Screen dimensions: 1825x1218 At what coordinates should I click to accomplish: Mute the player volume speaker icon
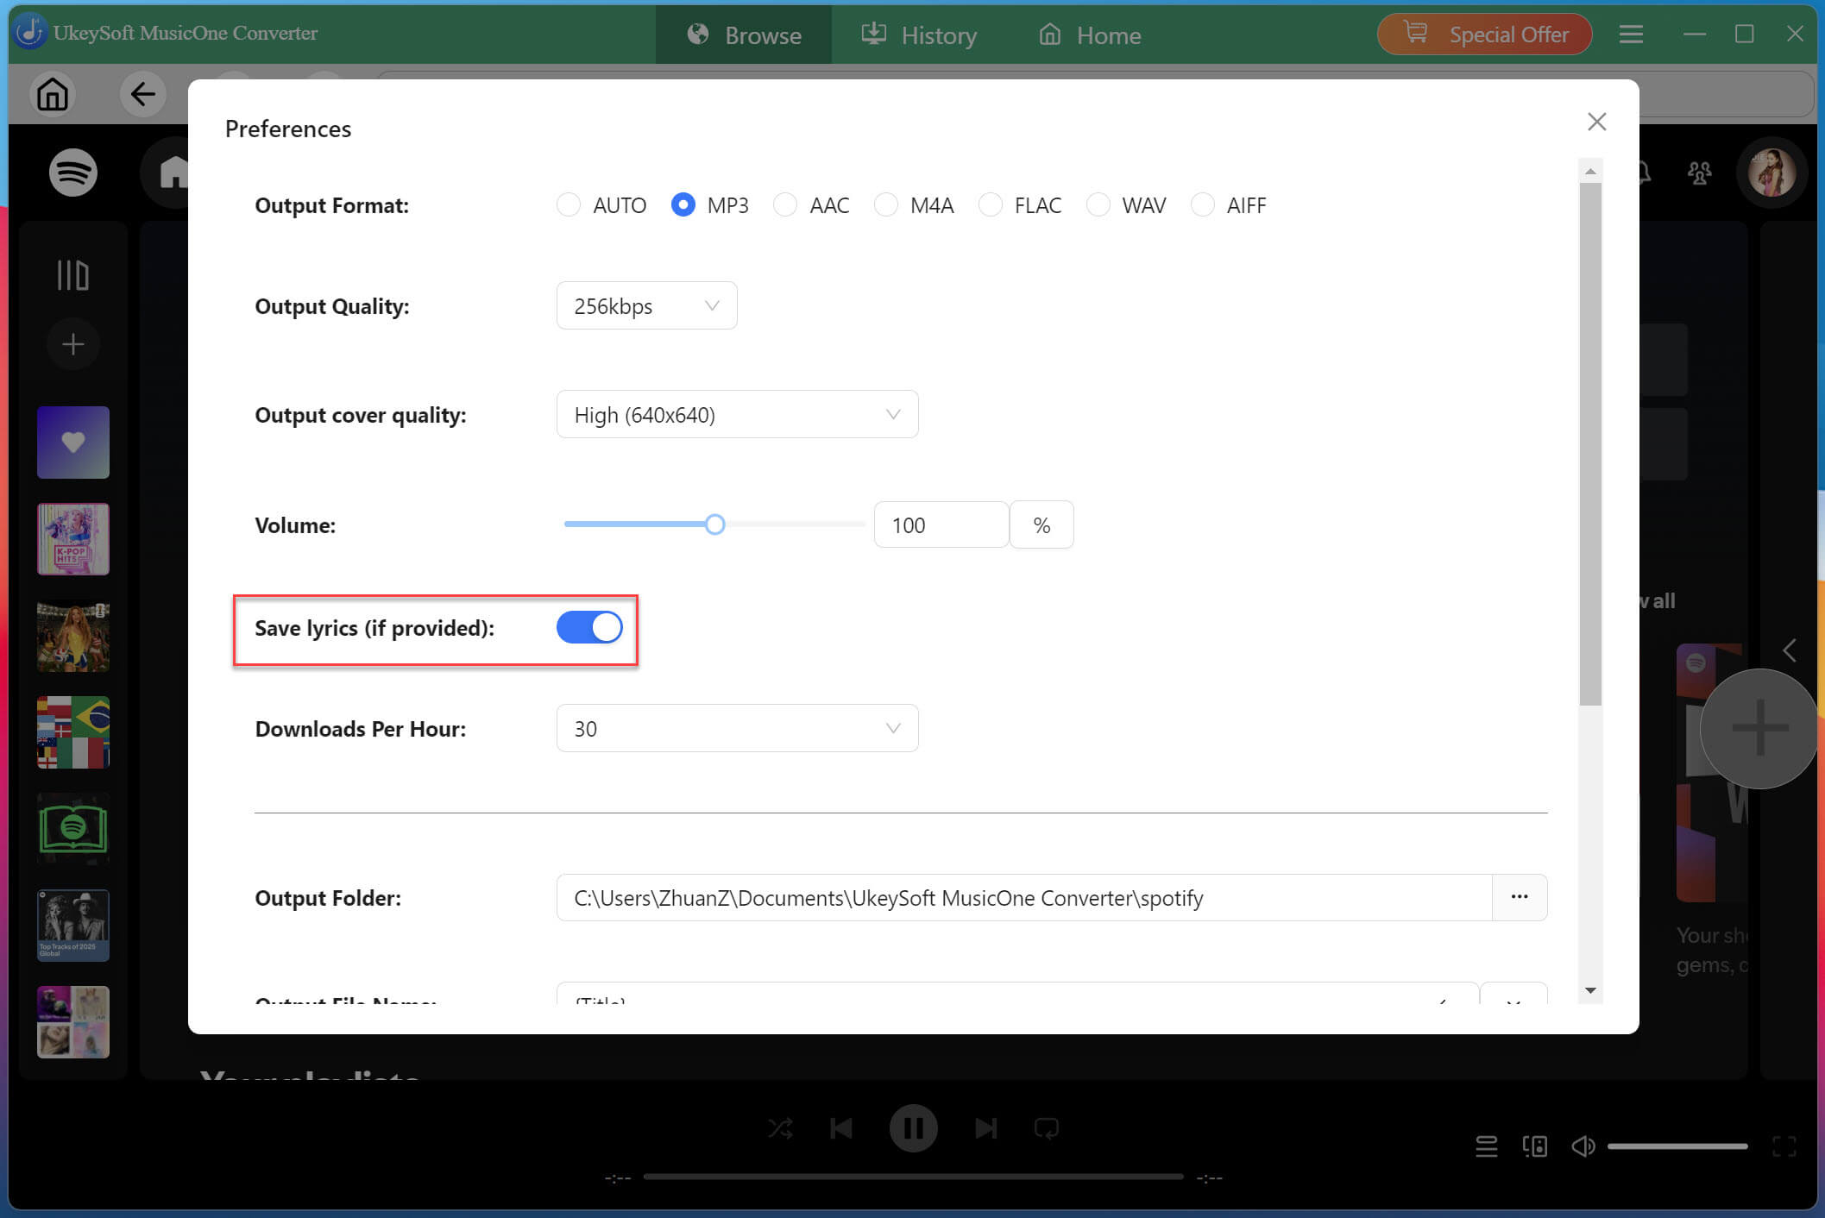(1583, 1146)
